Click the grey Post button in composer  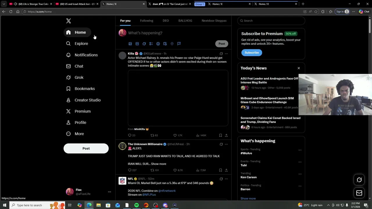(222, 44)
